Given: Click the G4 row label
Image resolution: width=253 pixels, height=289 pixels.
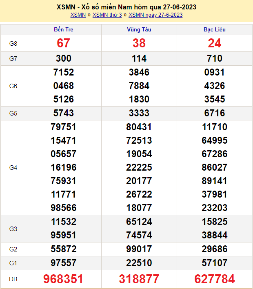Looking at the screenshot, I should pyautogui.click(x=13, y=167).
